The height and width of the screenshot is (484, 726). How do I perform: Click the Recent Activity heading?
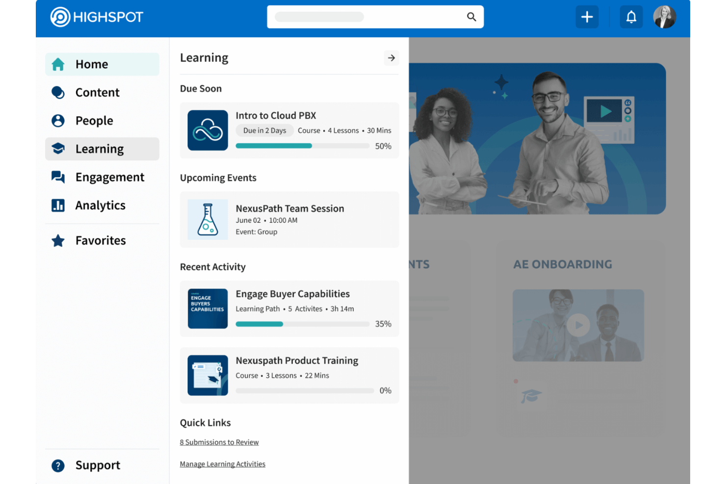pyautogui.click(x=212, y=267)
